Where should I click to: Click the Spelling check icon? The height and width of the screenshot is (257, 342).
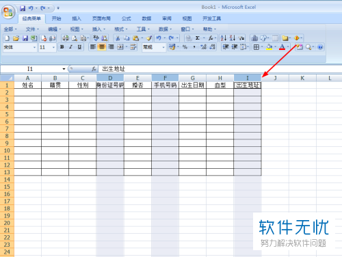click(x=96, y=38)
